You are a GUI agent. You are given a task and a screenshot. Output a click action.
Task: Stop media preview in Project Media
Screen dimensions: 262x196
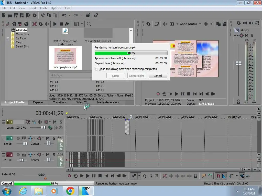[x=61, y=24]
